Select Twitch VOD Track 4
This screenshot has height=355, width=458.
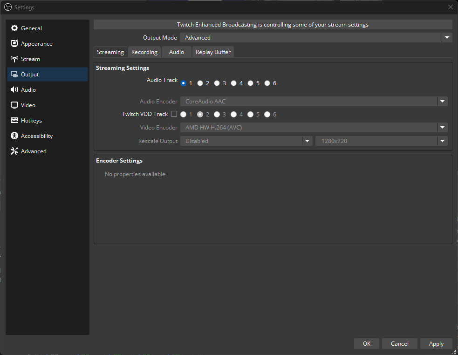tap(234, 114)
